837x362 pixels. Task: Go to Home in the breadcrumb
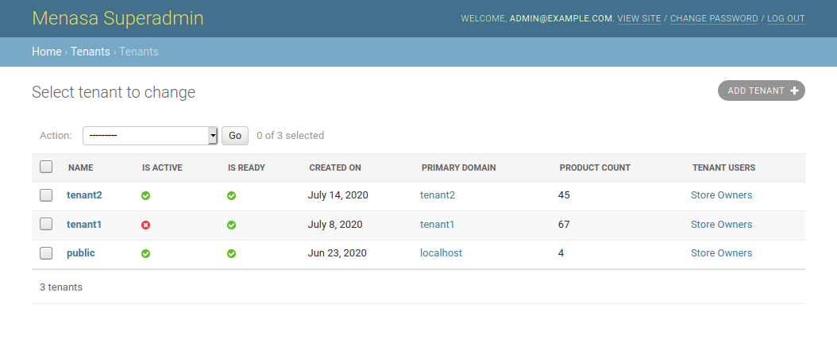click(x=46, y=52)
